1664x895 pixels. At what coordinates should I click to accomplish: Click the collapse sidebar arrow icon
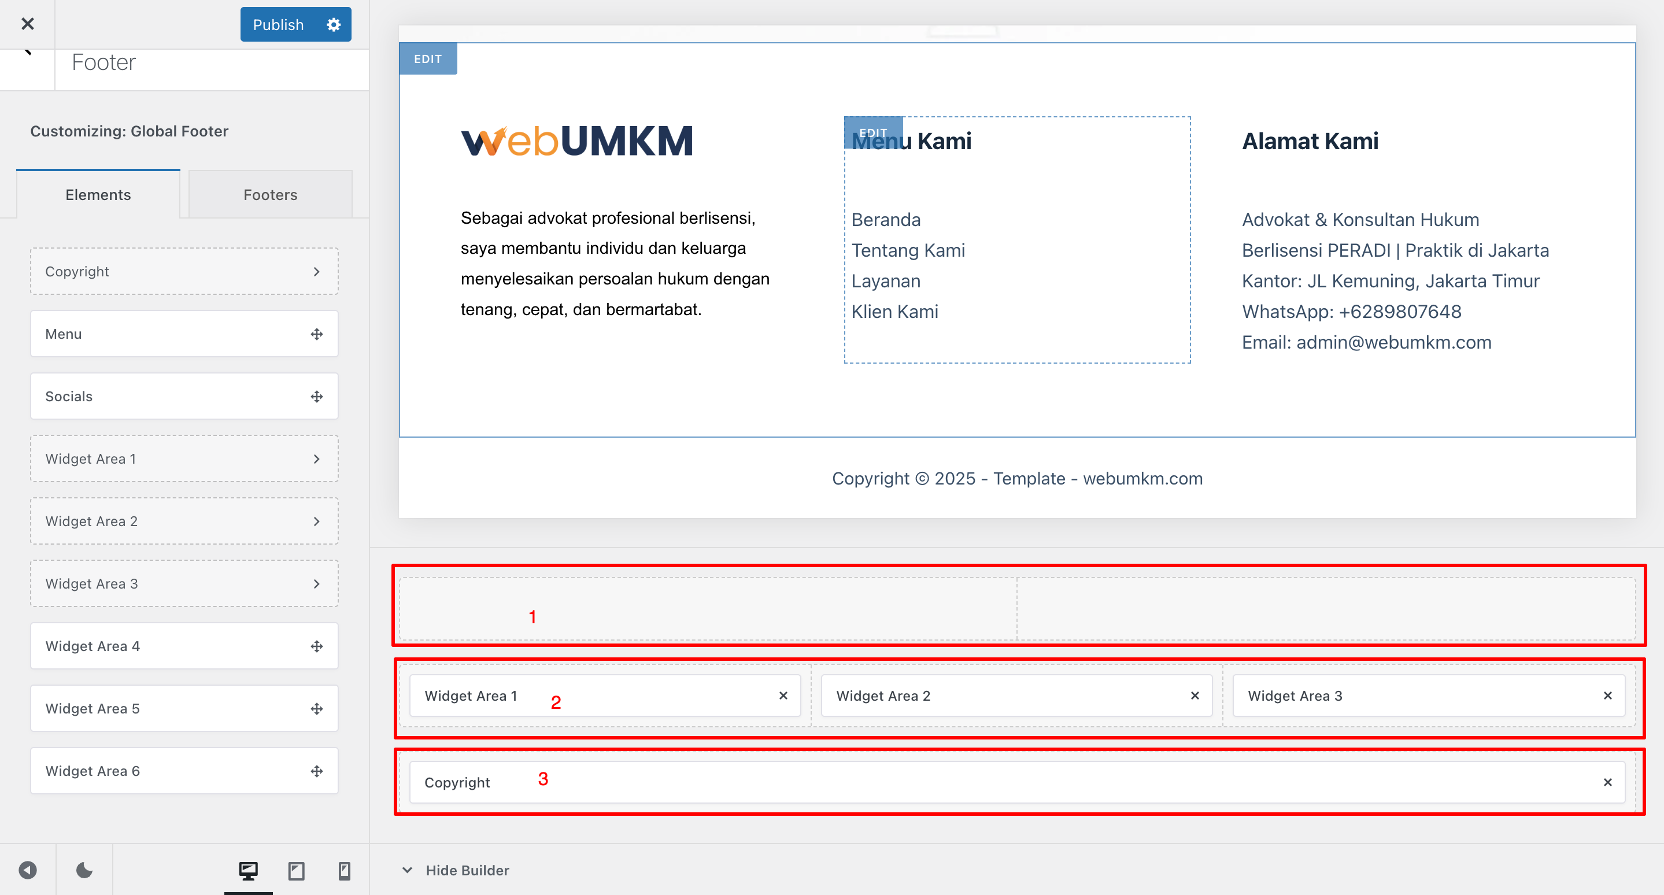pyautogui.click(x=27, y=871)
